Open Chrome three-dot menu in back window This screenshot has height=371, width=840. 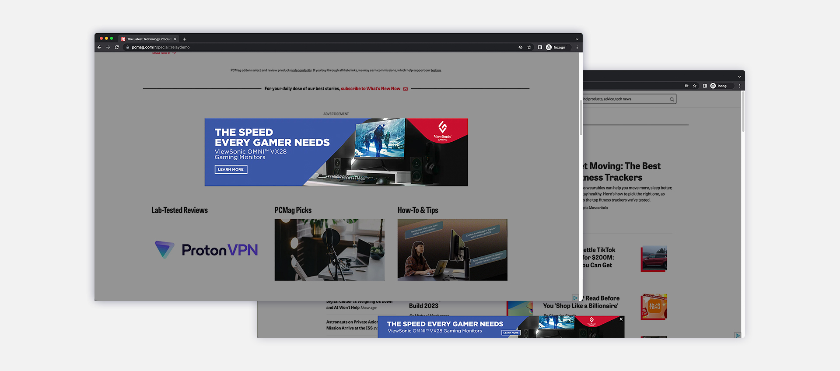(739, 86)
